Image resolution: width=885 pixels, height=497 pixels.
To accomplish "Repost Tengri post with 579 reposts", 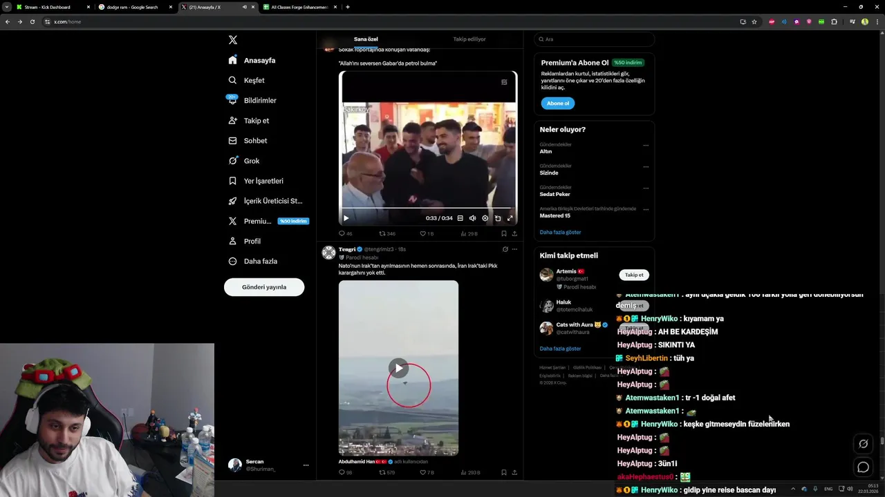I will (387, 472).
